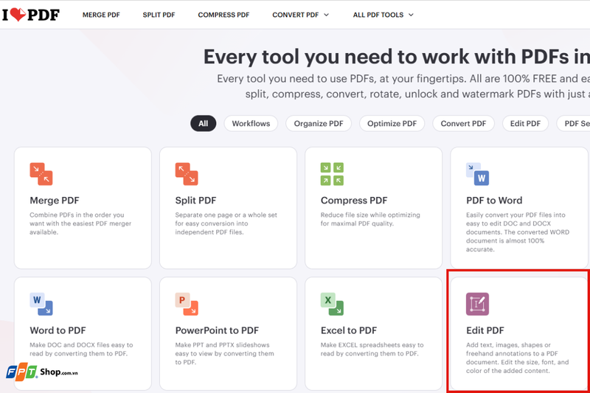Expand the ALL PDF TOOLS dropdown
The width and height of the screenshot is (590, 393).
click(383, 15)
